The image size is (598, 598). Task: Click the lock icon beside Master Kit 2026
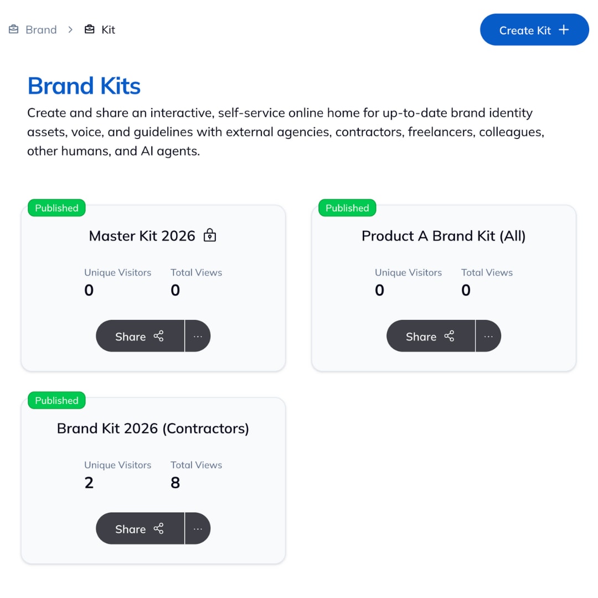[x=210, y=235]
